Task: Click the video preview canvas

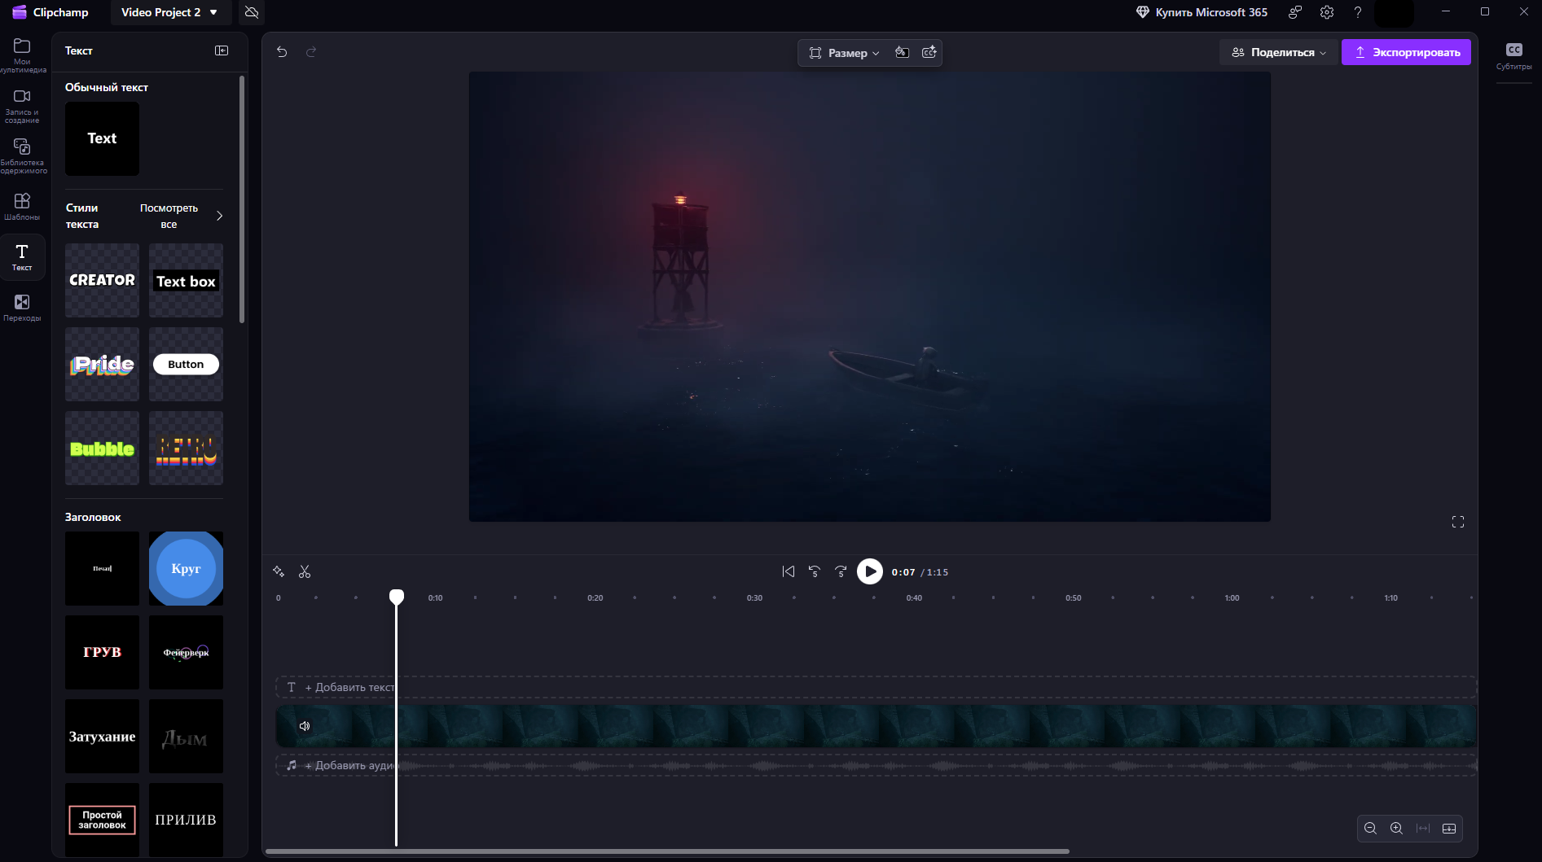Action: (x=869, y=296)
